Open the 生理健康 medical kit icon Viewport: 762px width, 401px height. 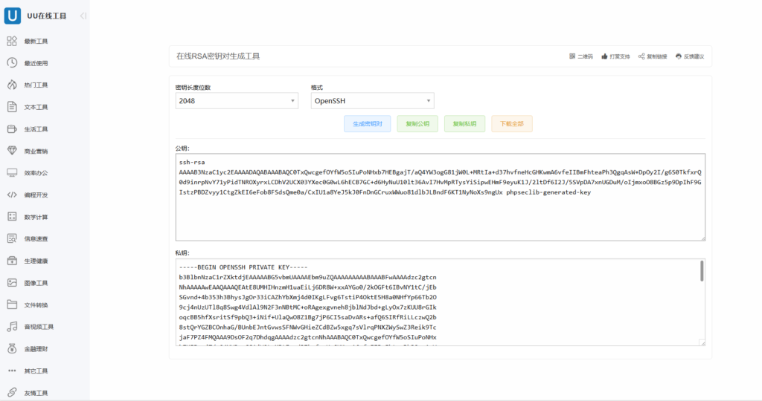[x=12, y=261]
